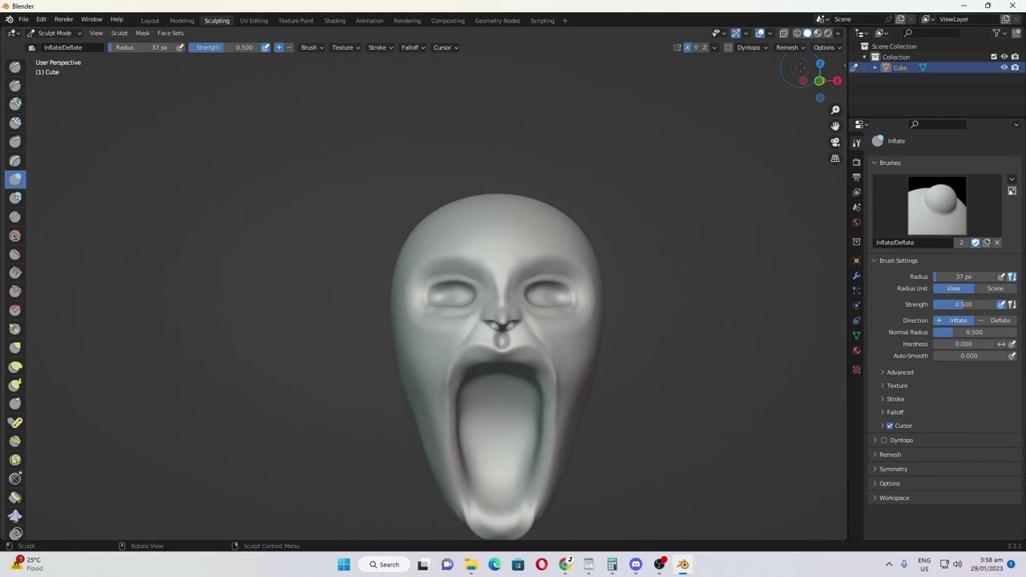Screen dimensions: 1026x577
Task: Adjust the Hardness slider value
Action: point(963,345)
